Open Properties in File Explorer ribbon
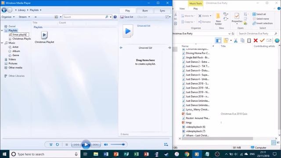The width and height of the screenshot is (281, 158). (x=237, y=18)
